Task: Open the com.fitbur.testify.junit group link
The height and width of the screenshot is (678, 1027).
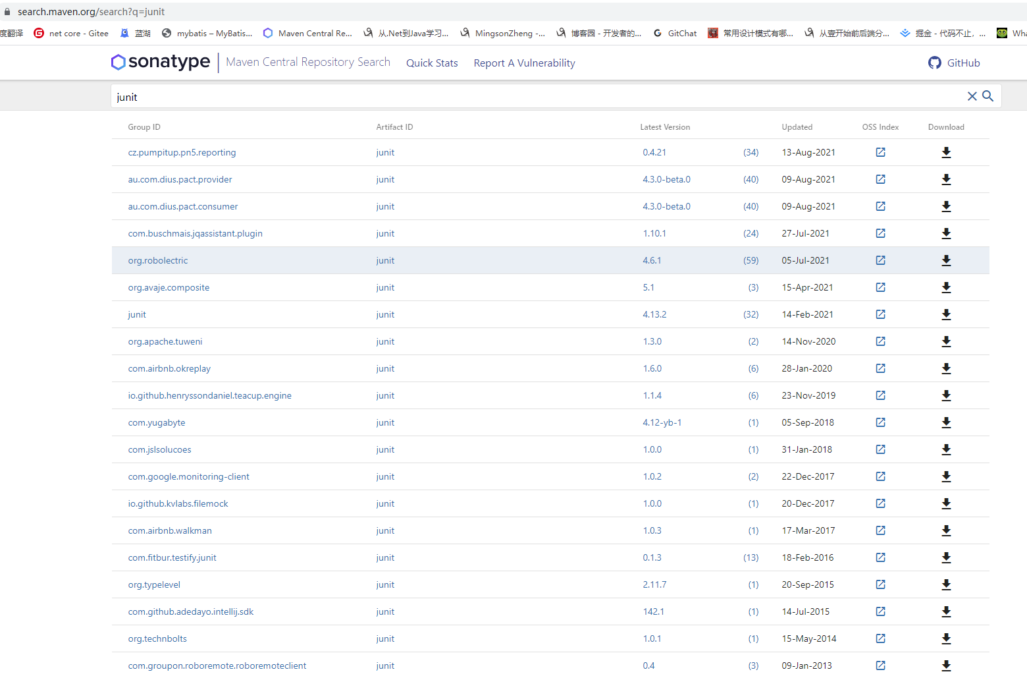Action: 172,557
